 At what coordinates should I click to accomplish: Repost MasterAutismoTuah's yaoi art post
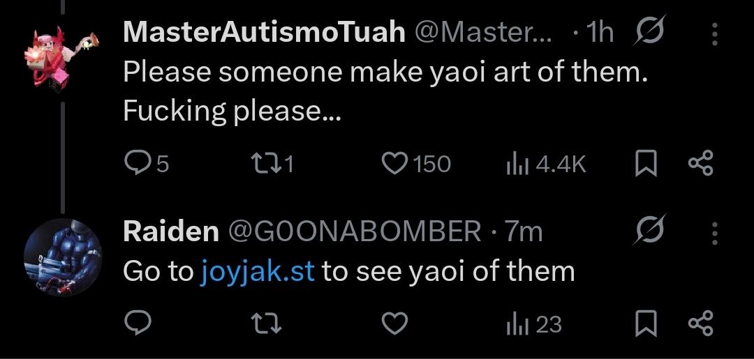click(x=264, y=163)
